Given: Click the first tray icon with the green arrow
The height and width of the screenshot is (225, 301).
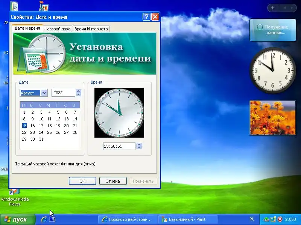Looking at the screenshot, I should tap(266, 219).
